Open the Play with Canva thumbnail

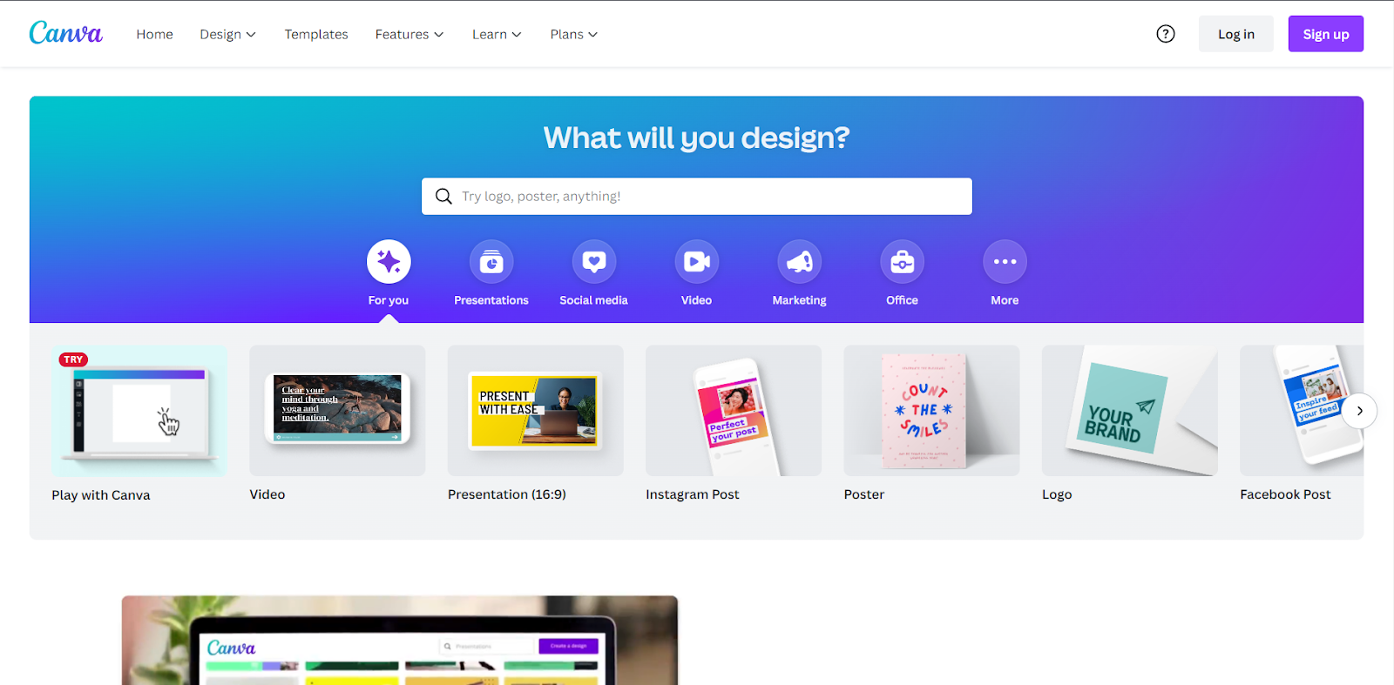139,411
